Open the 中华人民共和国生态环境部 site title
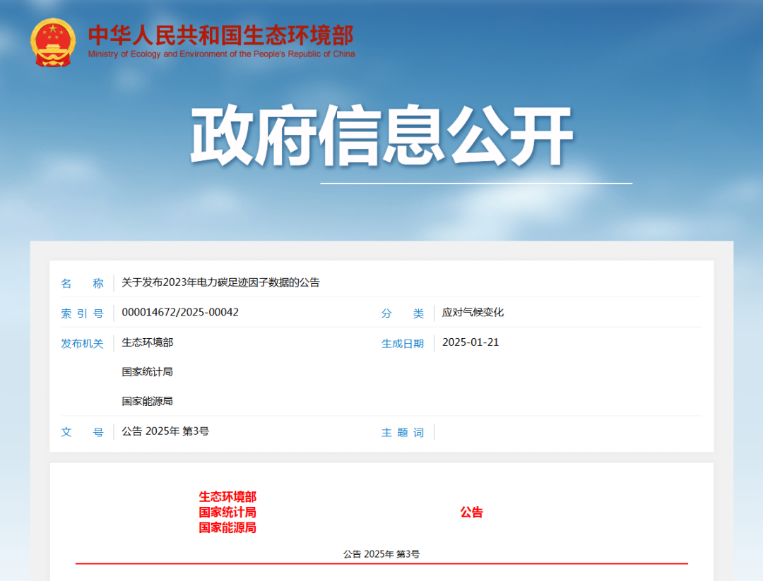This screenshot has height=581, width=763. click(220, 35)
